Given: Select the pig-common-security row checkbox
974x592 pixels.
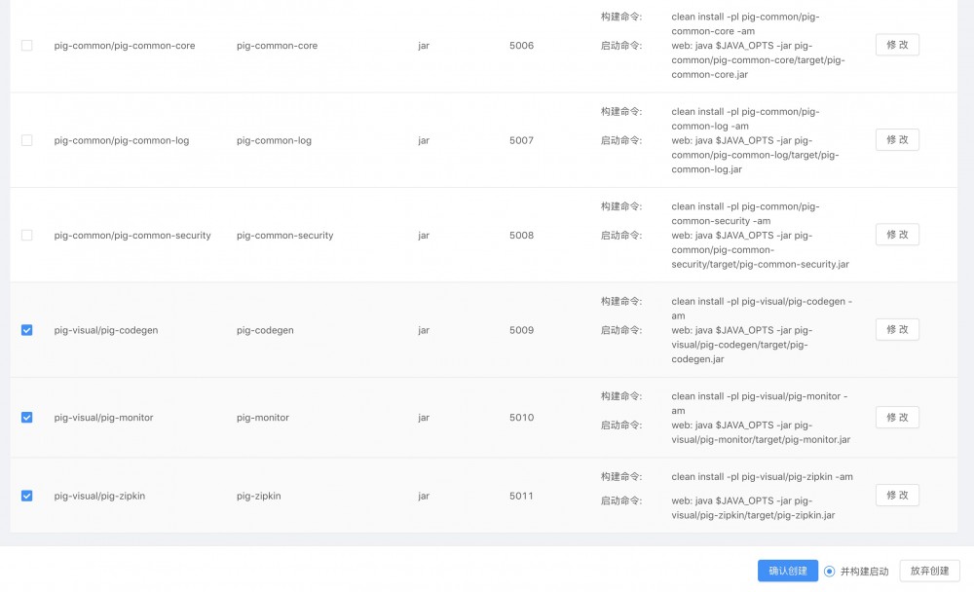Looking at the screenshot, I should click(x=26, y=236).
